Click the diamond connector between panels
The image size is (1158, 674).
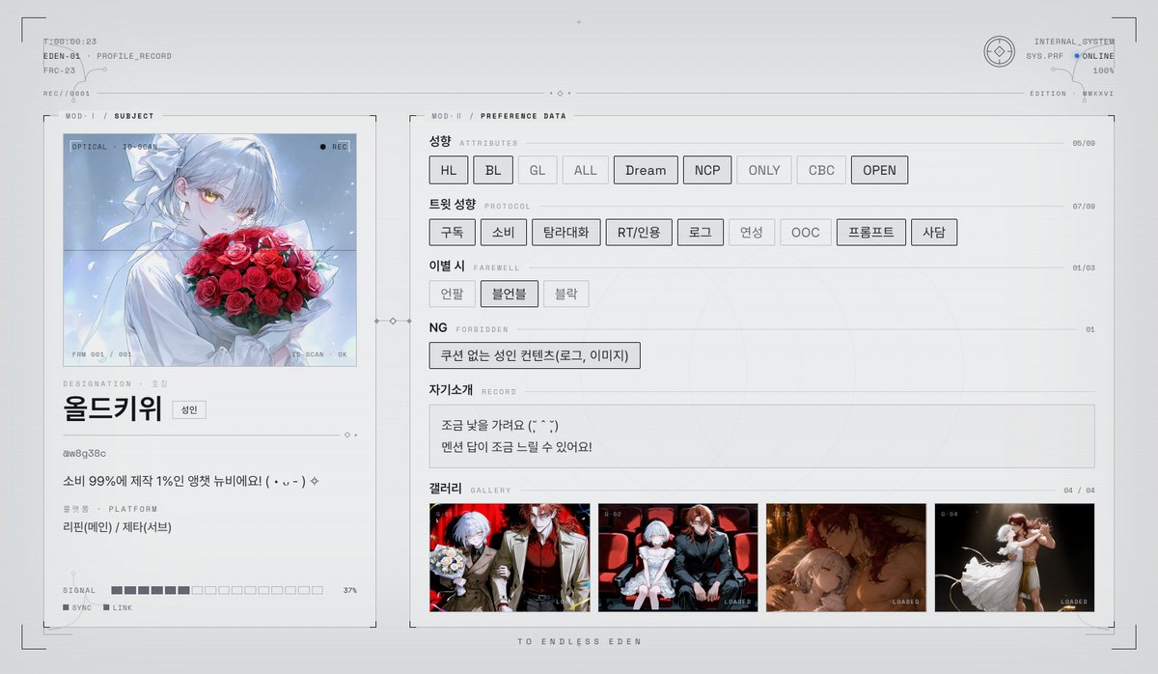point(393,321)
